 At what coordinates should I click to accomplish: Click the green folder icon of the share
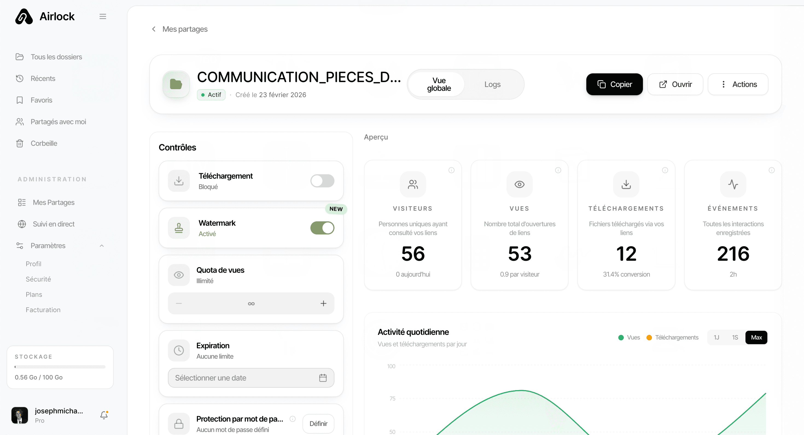tap(176, 84)
